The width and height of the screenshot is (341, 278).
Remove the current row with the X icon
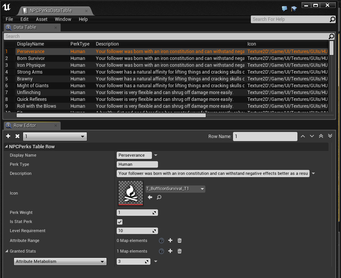pyautogui.click(x=17, y=136)
